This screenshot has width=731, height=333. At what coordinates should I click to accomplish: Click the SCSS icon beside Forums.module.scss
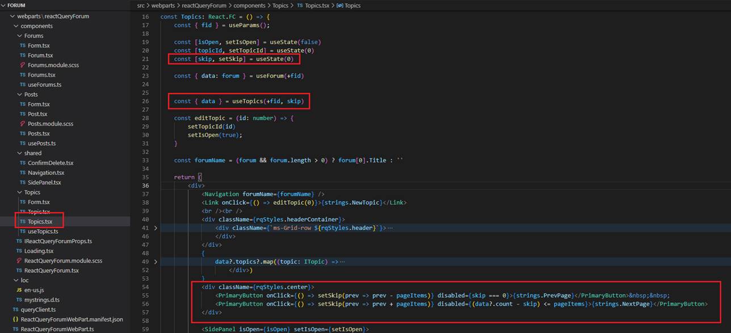(23, 65)
